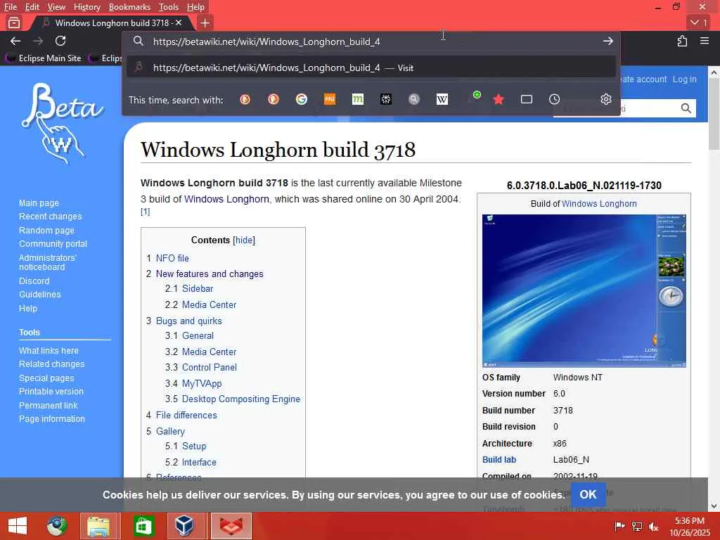This screenshot has width=720, height=540.
Task: Open the Discord sidebar link
Action: tap(34, 281)
